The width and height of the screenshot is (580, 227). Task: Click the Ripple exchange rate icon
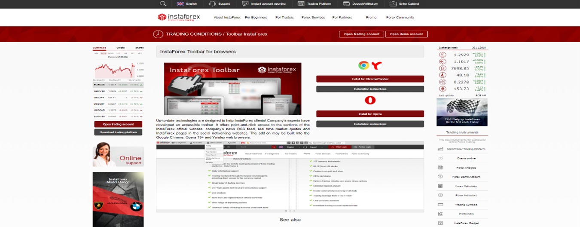pyautogui.click(x=443, y=82)
